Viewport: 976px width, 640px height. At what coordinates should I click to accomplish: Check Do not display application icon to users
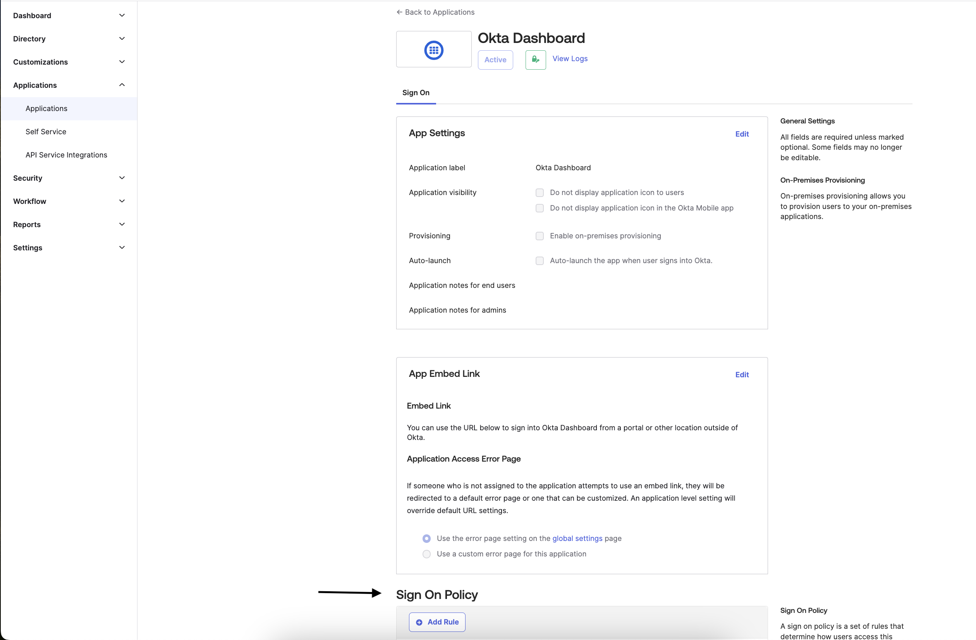[540, 193]
